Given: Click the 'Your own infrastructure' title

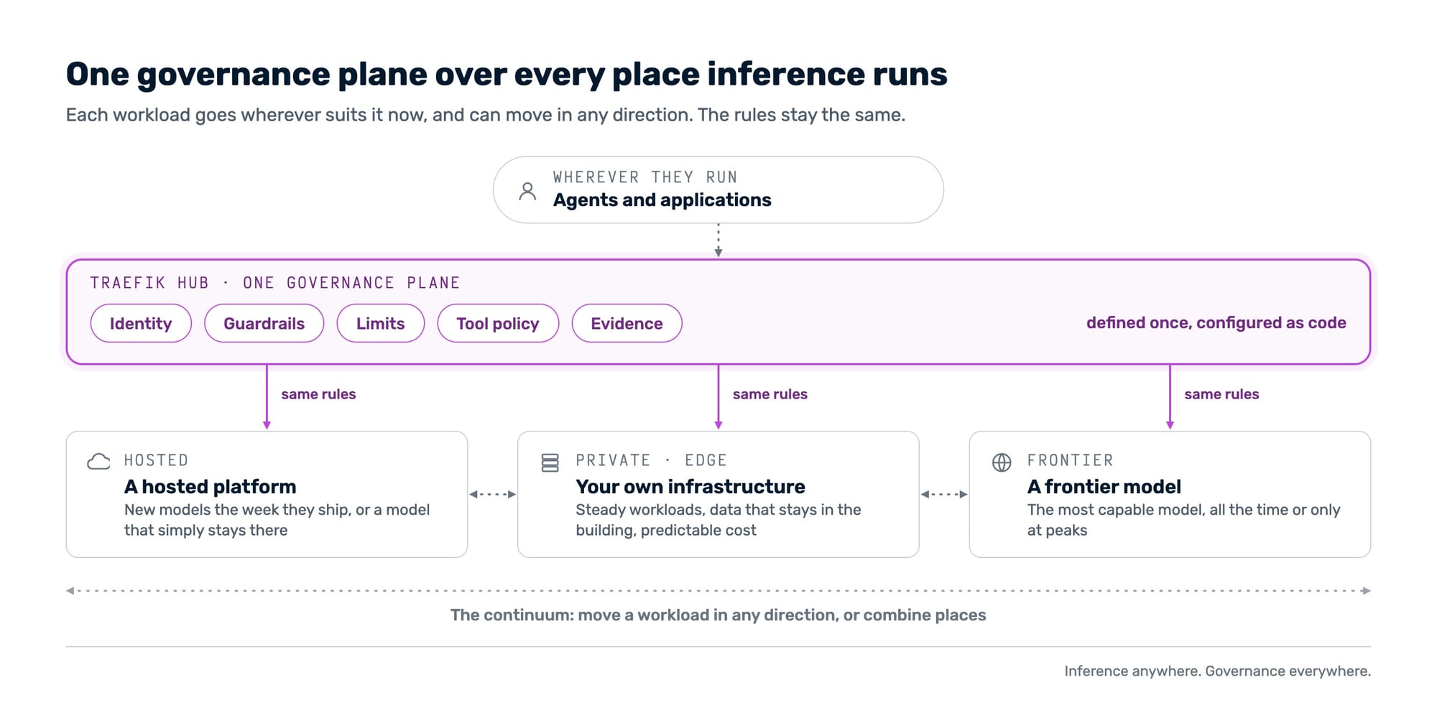Looking at the screenshot, I should [x=690, y=486].
